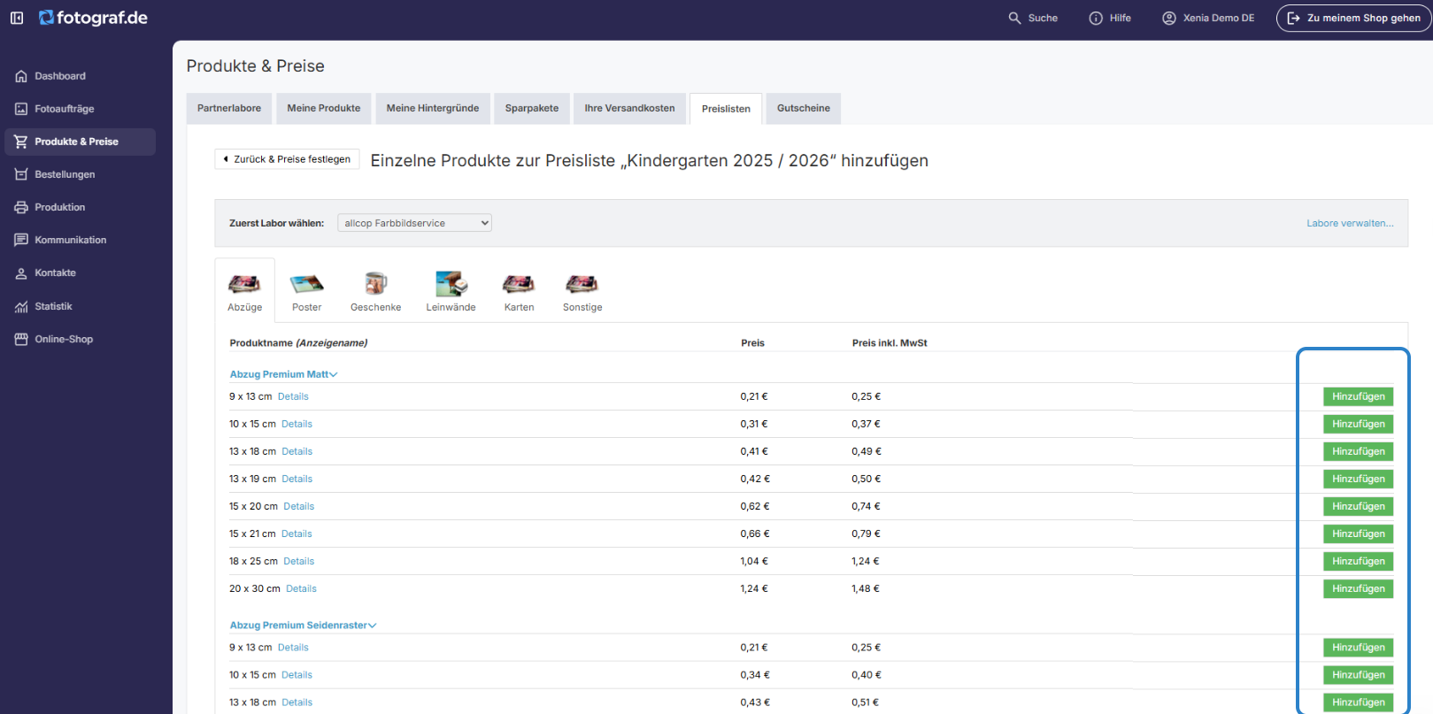Click the Preis inkl. MwSt column header
This screenshot has height=714, width=1433.
pos(890,343)
